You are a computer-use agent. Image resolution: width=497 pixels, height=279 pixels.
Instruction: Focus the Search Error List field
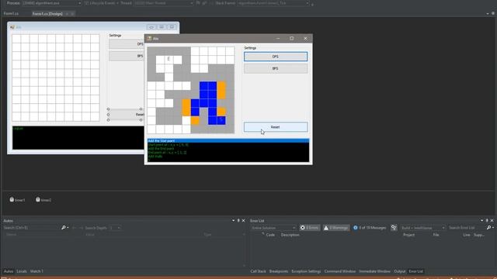click(467, 228)
